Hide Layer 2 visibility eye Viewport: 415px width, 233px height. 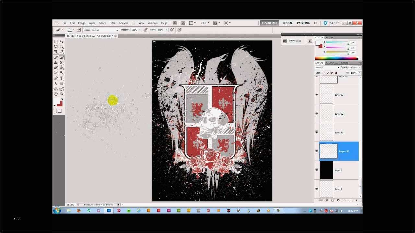pyautogui.click(x=316, y=170)
